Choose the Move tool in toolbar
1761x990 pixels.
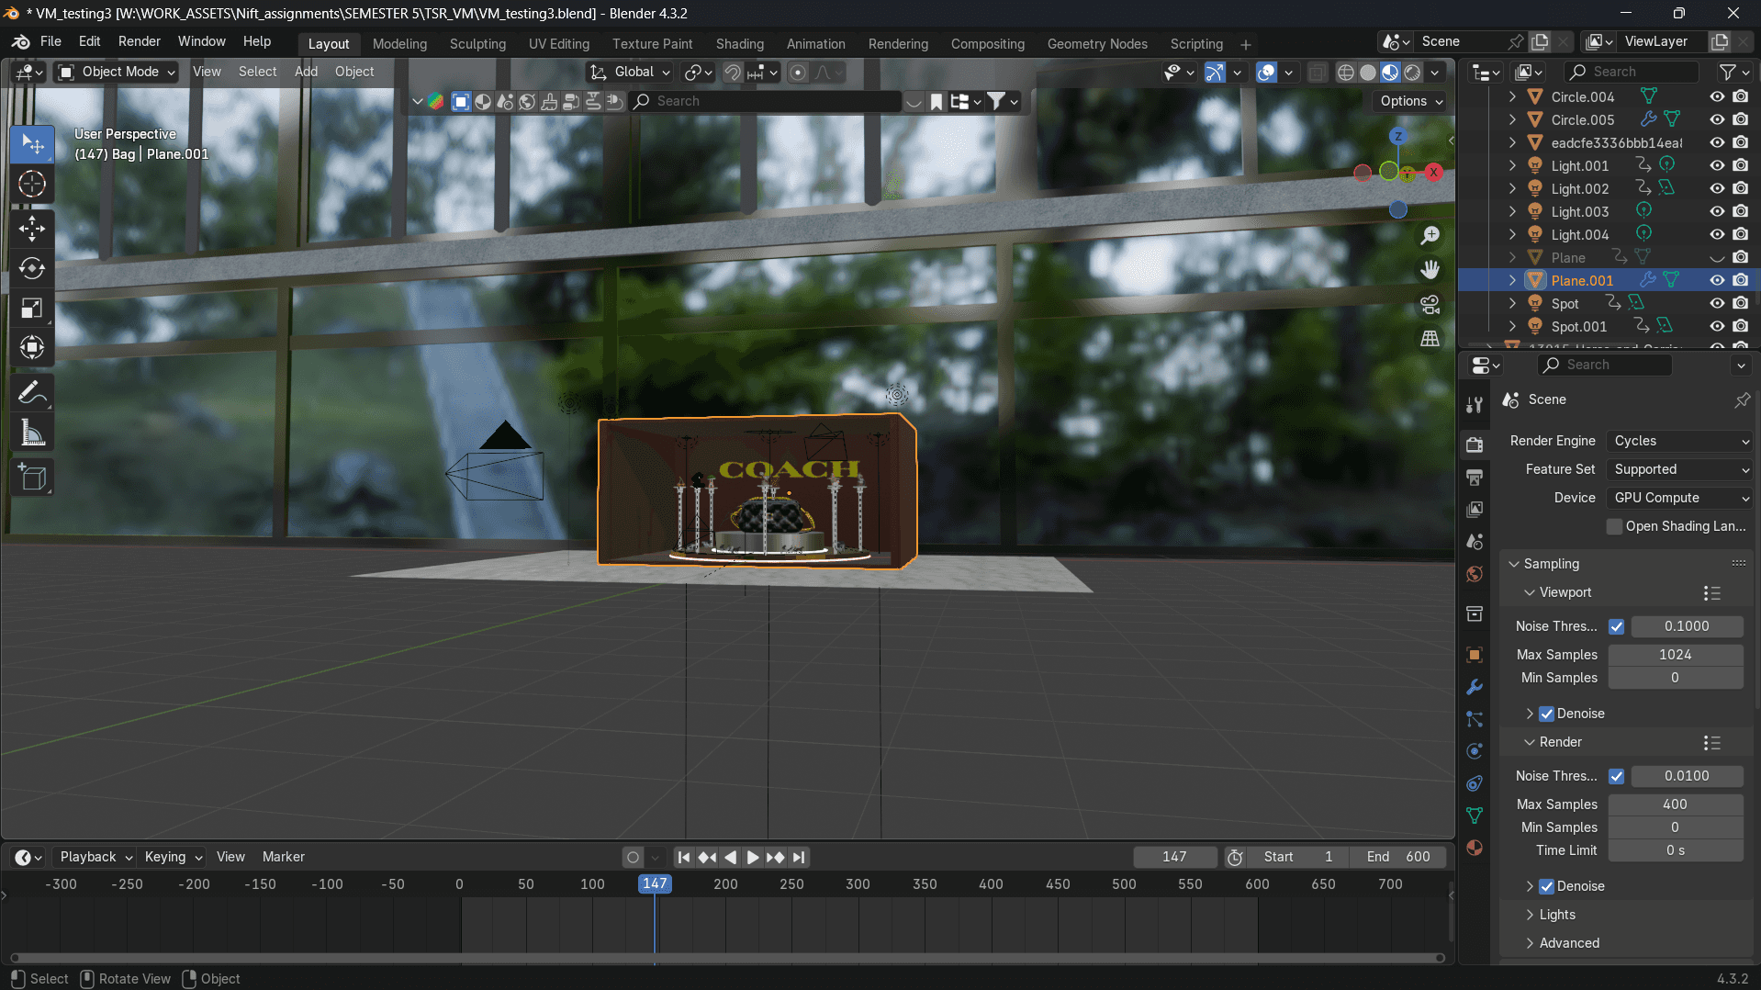(x=32, y=228)
